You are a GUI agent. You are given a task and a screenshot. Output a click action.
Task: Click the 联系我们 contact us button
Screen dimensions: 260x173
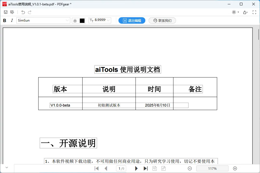(162, 20)
